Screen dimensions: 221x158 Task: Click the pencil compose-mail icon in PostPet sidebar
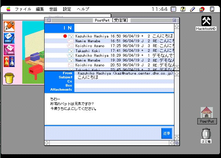coord(9,26)
